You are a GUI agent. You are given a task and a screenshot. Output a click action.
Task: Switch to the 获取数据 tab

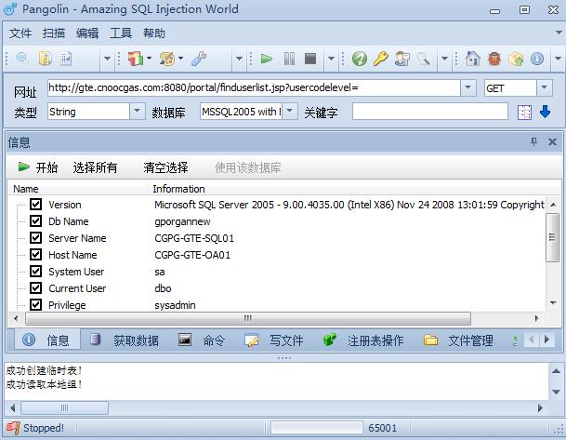(125, 340)
